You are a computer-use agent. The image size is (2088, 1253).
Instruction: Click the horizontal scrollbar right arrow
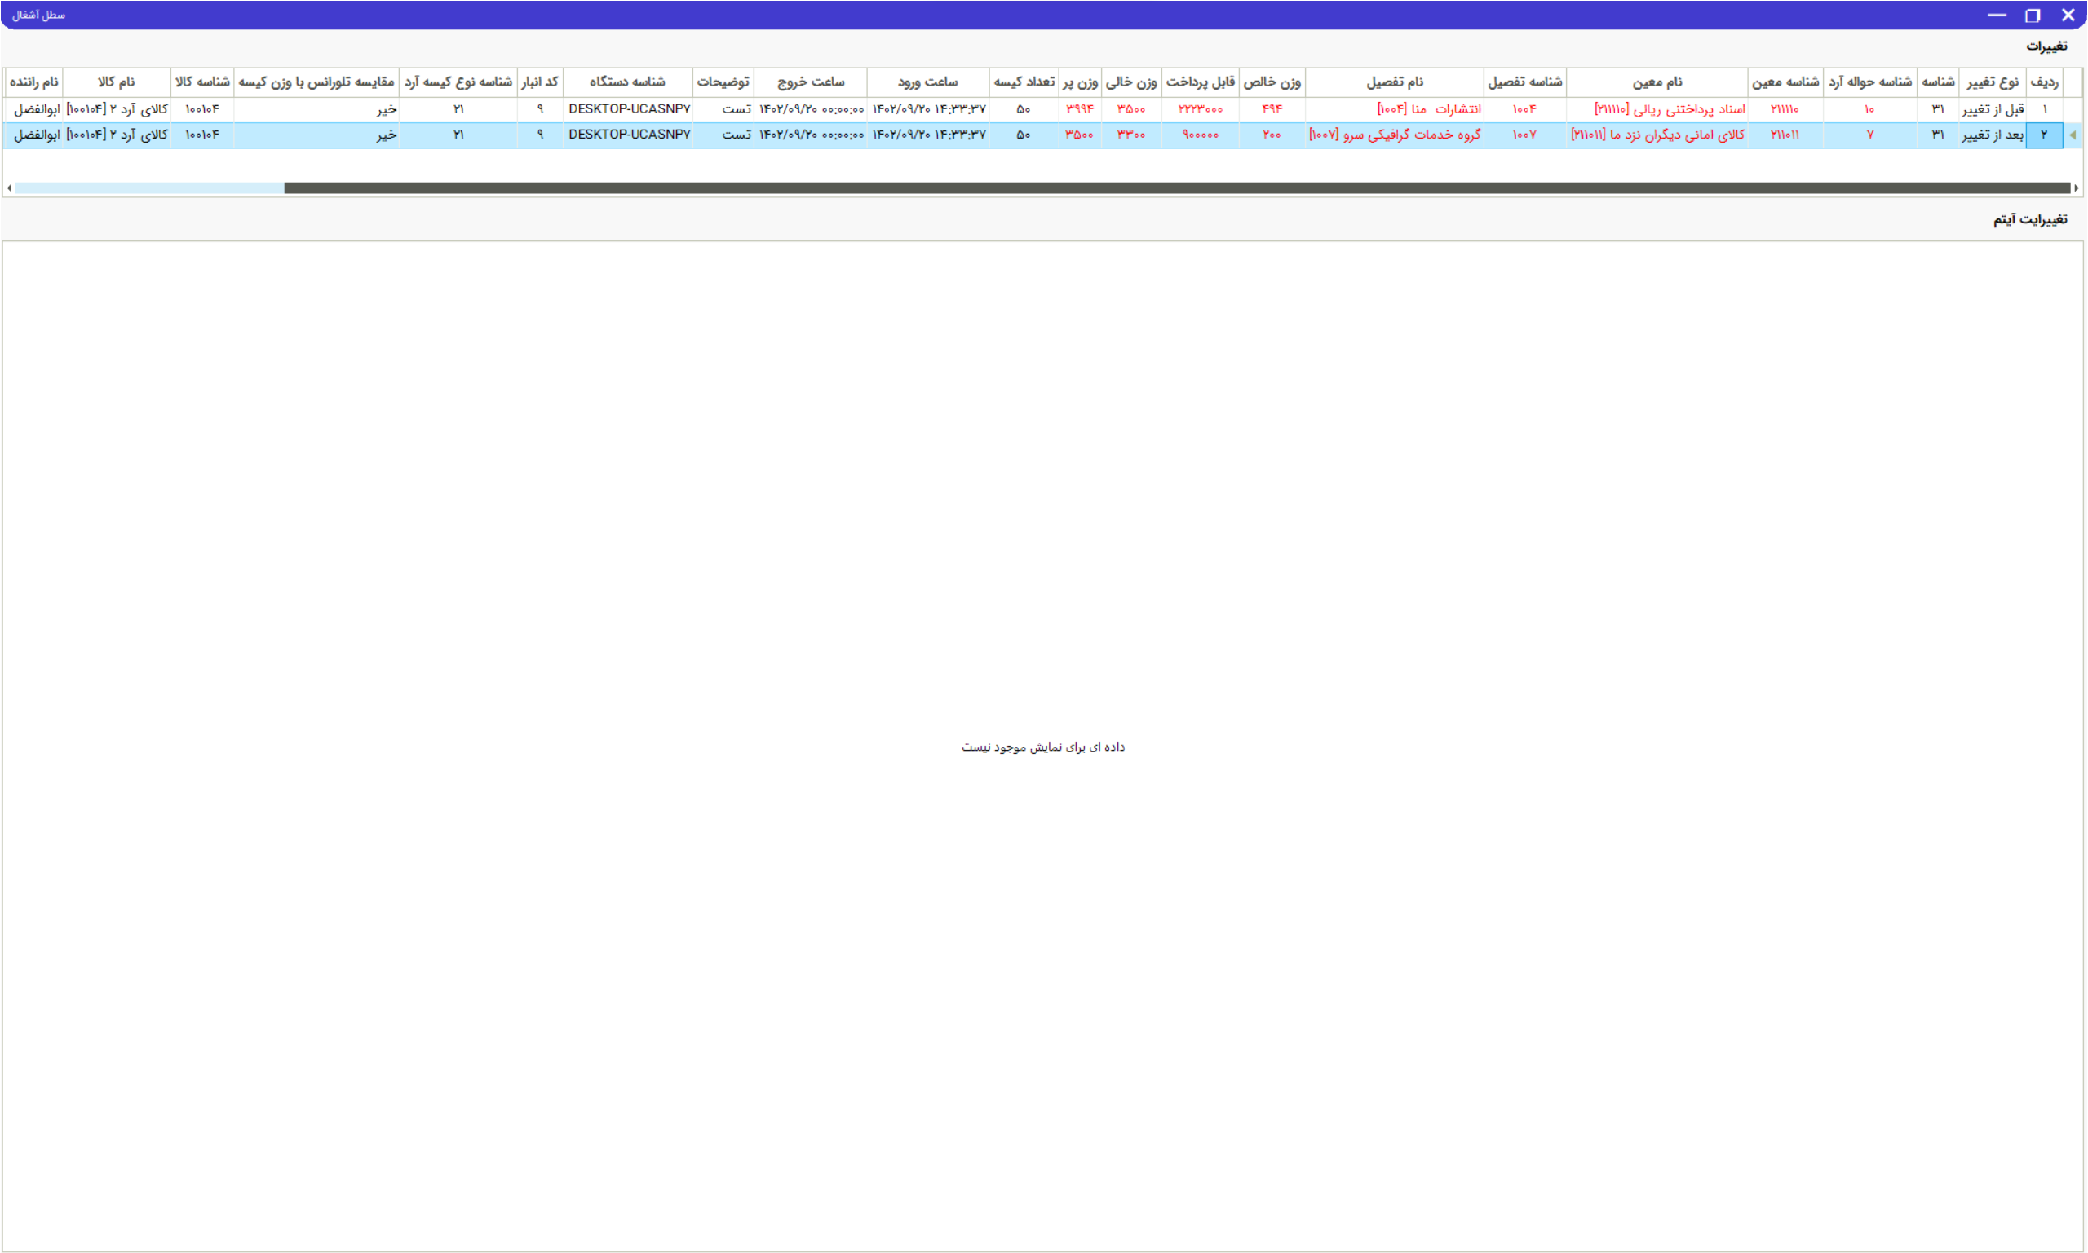pyautogui.click(x=2077, y=188)
